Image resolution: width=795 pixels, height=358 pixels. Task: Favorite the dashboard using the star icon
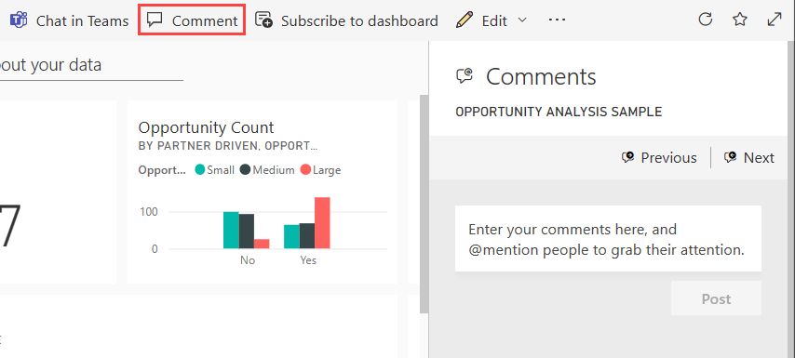point(740,20)
